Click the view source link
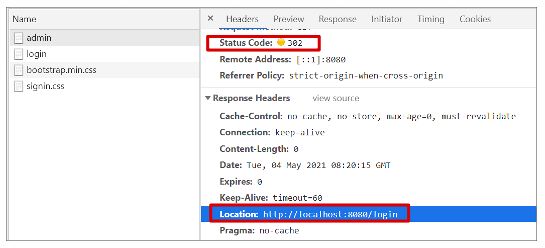This screenshot has height=248, width=545. pos(336,99)
